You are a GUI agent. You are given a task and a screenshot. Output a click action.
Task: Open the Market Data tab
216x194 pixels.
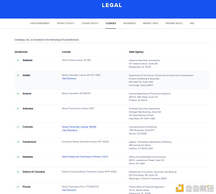point(150,23)
